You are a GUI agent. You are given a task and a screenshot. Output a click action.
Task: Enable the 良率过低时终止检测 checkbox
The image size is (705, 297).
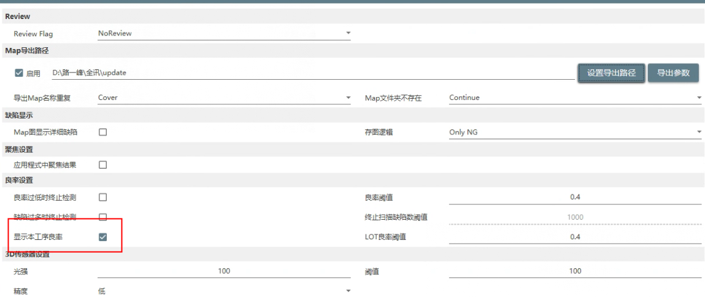[x=102, y=197]
